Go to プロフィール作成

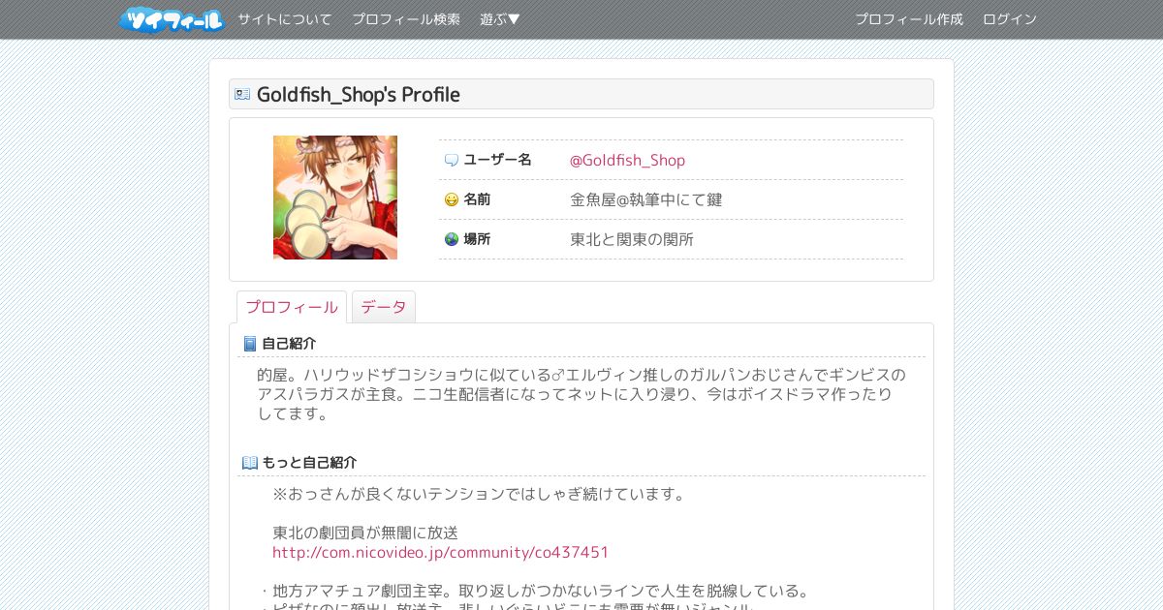tap(909, 19)
